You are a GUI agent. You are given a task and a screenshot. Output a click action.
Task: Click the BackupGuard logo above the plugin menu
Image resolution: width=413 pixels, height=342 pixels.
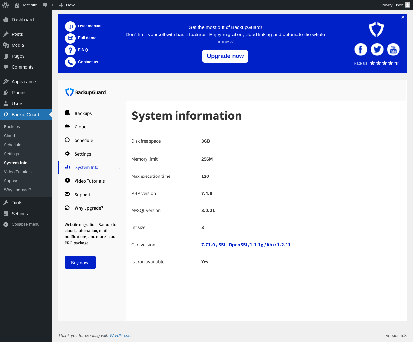(86, 92)
